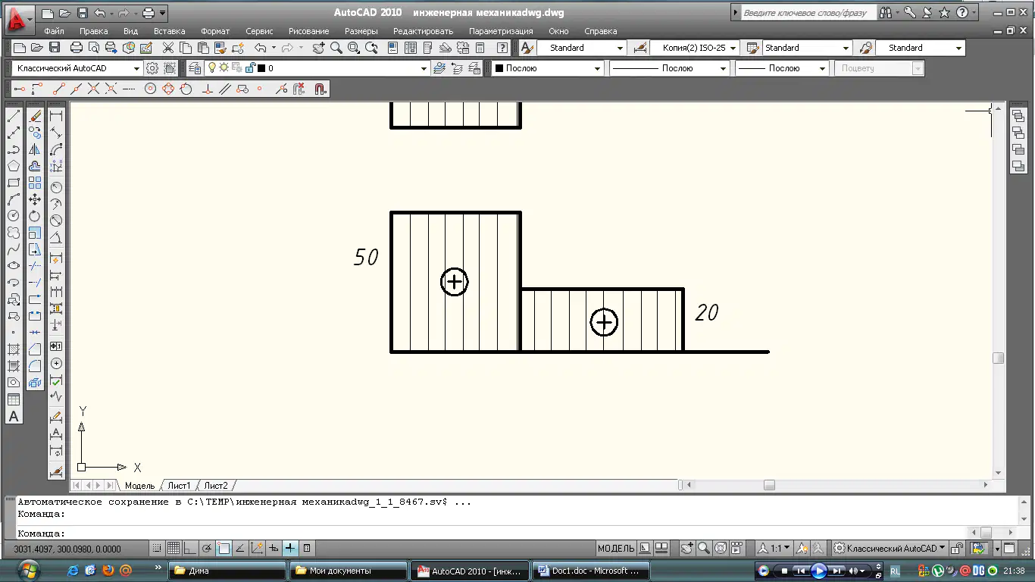Select the Move modify tool
Viewport: 1035px width, 582px height.
tap(35, 199)
